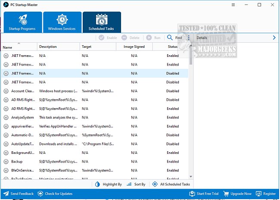Open Find with the magnifier icon
The image size is (280, 200).
click(174, 37)
